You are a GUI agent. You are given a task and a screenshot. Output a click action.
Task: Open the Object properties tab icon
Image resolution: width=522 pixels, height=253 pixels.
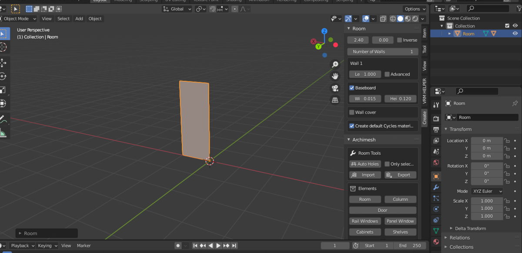point(436,176)
